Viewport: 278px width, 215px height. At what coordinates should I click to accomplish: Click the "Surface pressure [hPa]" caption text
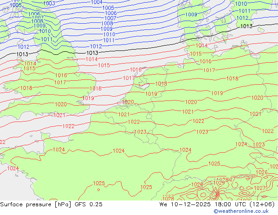[x=36, y=204]
